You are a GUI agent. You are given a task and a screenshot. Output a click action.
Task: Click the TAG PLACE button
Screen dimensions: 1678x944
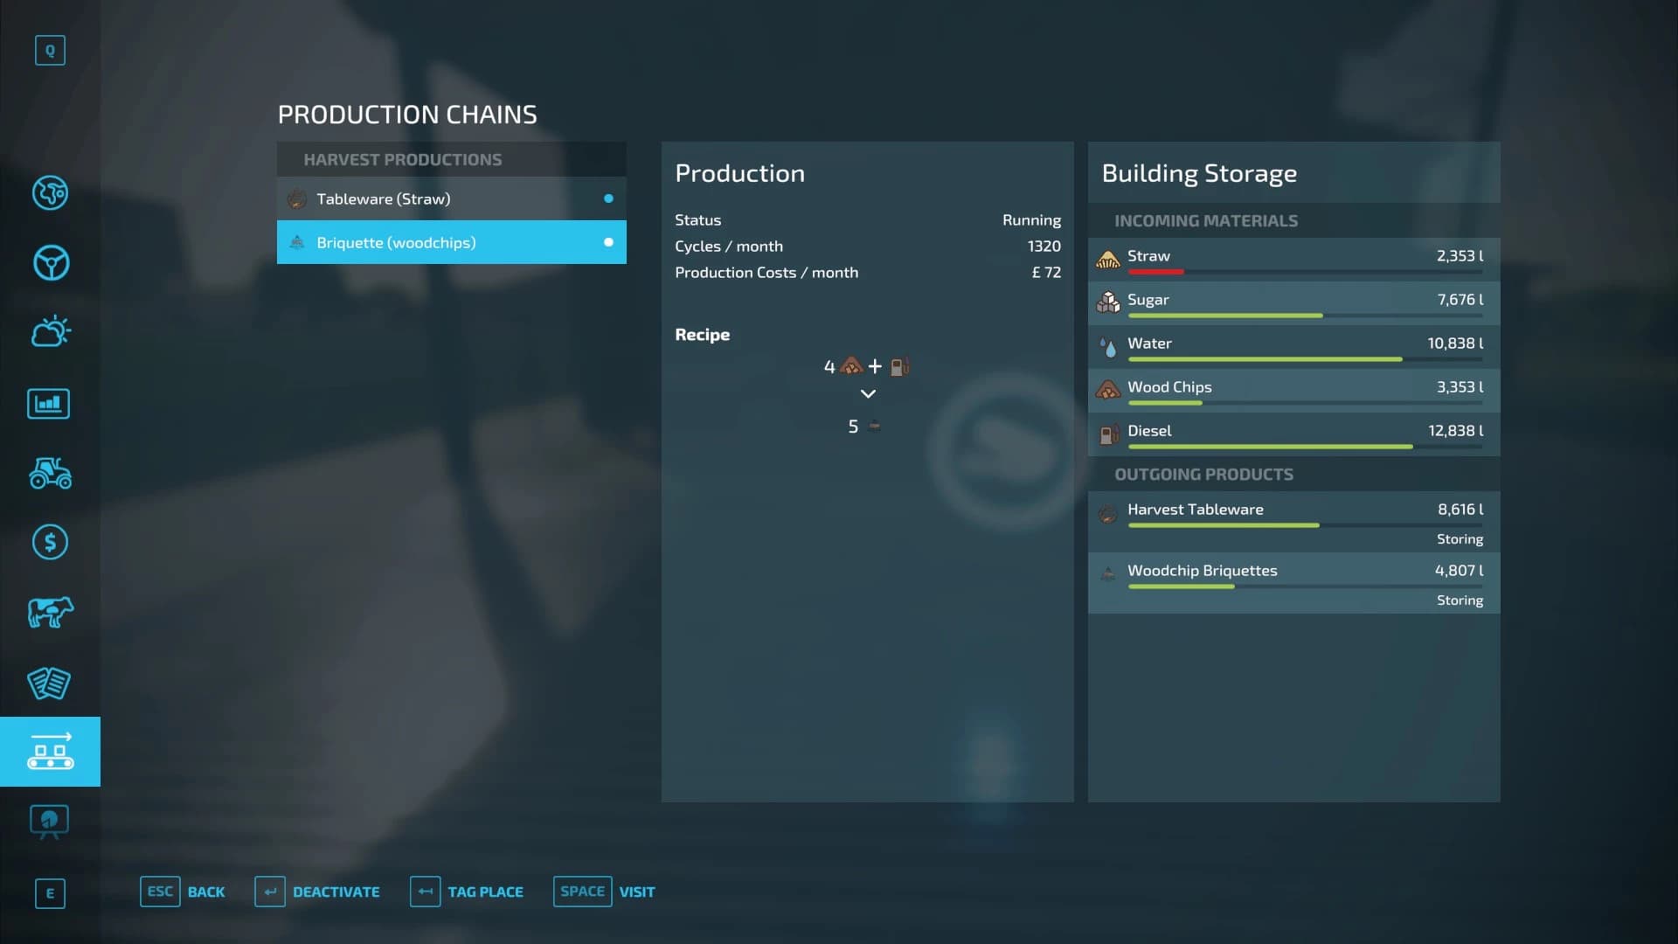click(467, 892)
